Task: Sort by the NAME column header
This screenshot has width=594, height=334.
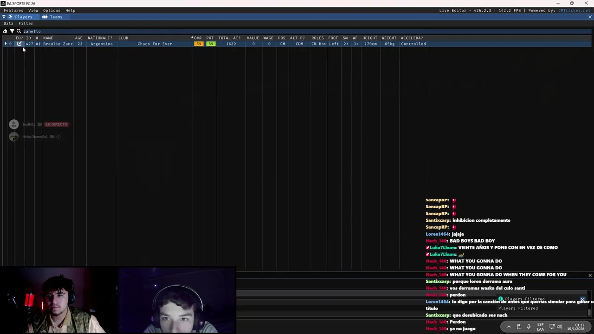Action: [x=48, y=38]
